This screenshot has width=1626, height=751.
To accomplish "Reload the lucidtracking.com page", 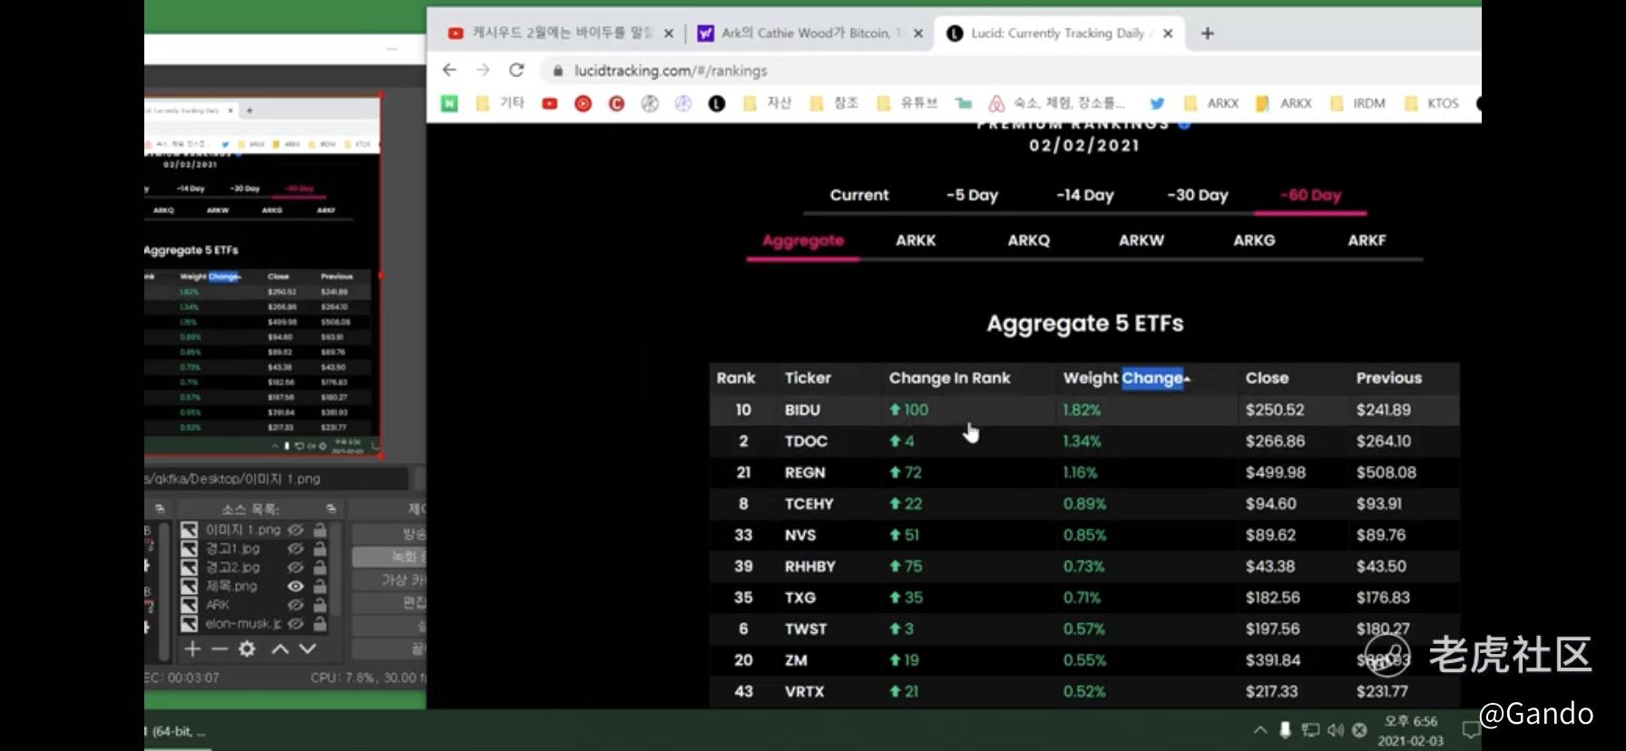I will pyautogui.click(x=516, y=70).
